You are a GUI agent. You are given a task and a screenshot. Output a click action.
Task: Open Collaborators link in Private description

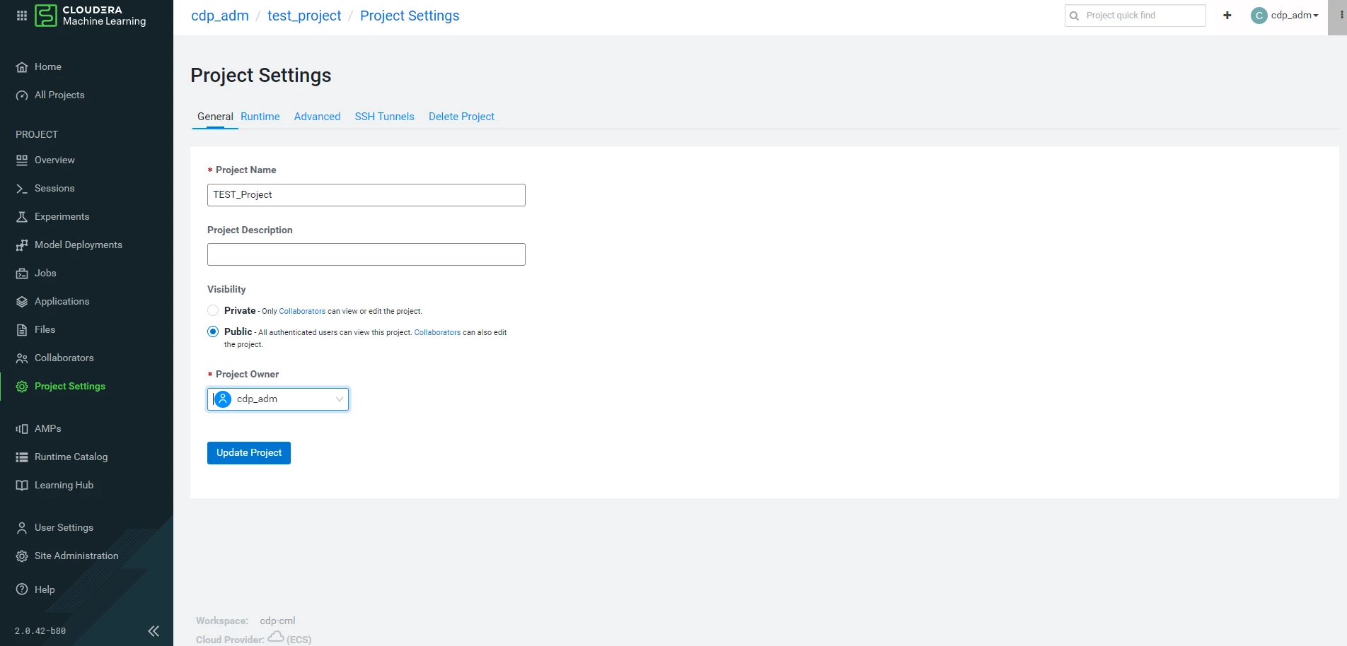pyautogui.click(x=302, y=311)
